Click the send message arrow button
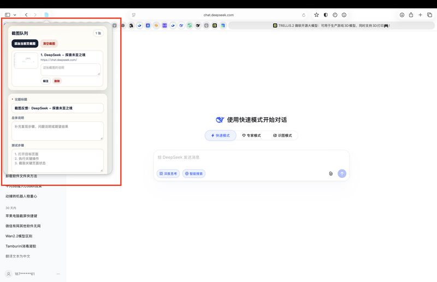437x282 pixels. 342,173
